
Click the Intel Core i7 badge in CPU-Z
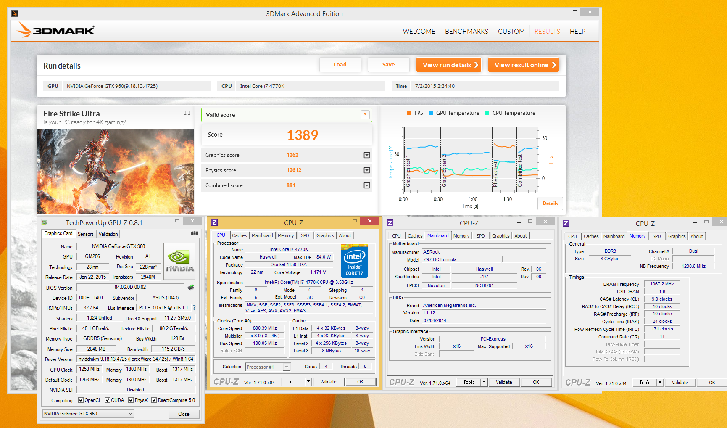point(354,261)
